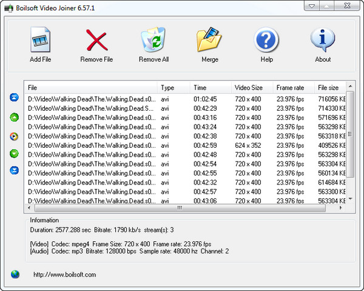
Task: Open the About info bubble icon
Action: pyautogui.click(x=323, y=40)
